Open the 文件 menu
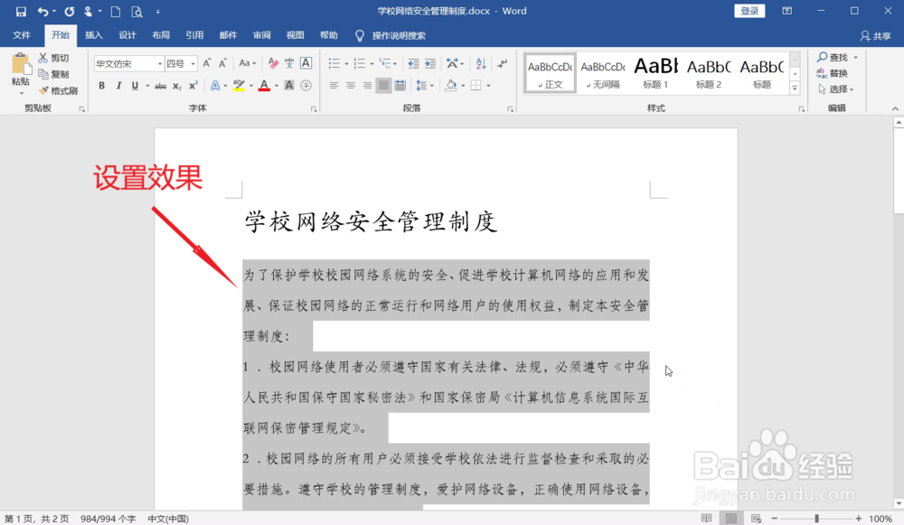This screenshot has width=904, height=525. coord(23,34)
